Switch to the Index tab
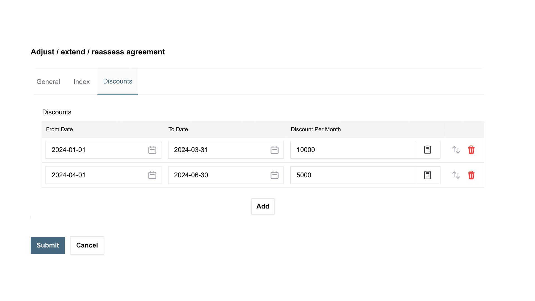This screenshot has height=301, width=535. (x=82, y=82)
